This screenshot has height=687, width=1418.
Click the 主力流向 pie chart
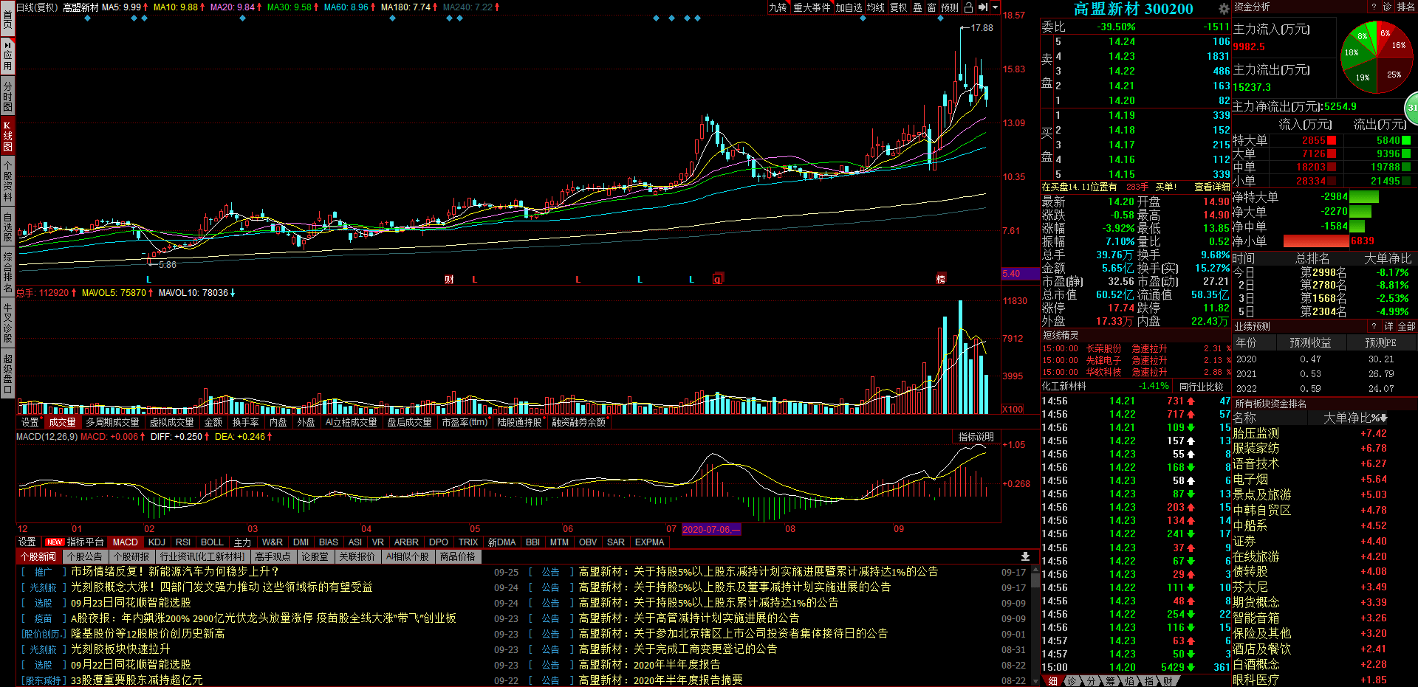click(x=1376, y=58)
